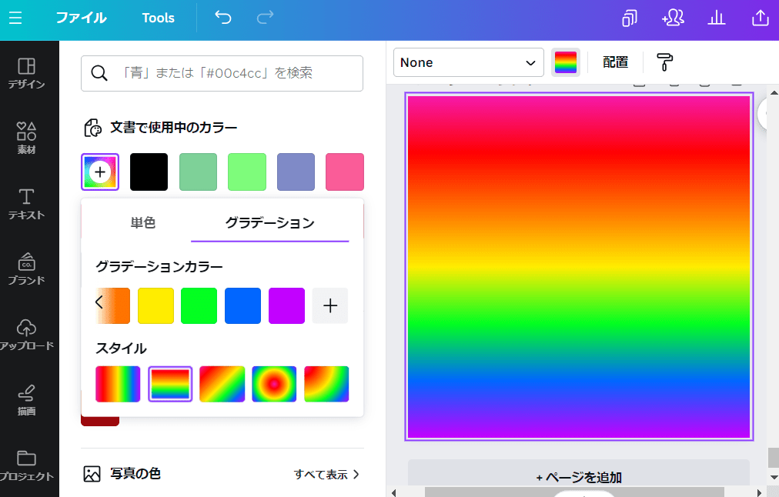
Task: Click the undo arrow icon
Action: click(x=223, y=18)
